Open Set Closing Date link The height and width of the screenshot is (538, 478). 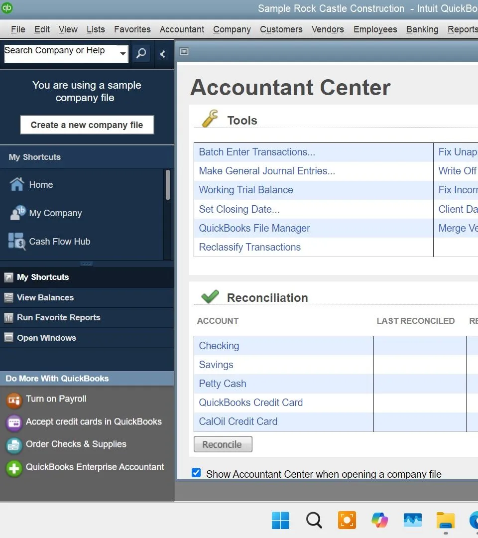pos(239,209)
